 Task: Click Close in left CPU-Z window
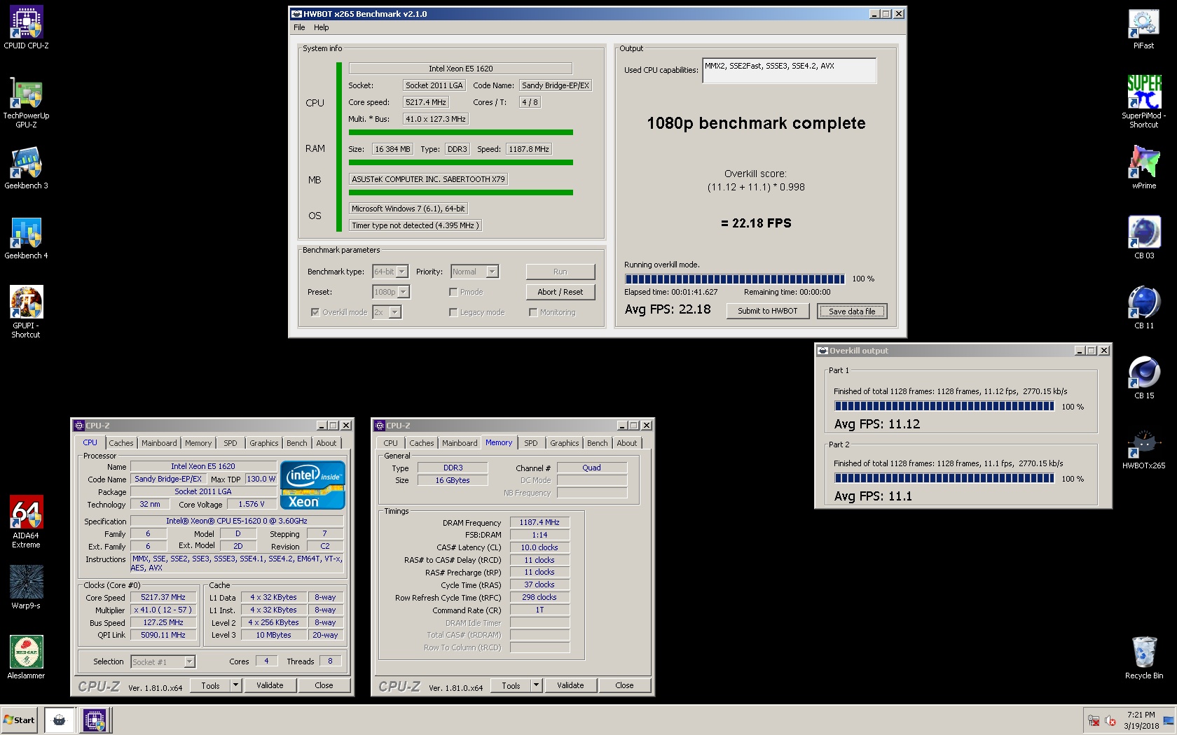pos(324,685)
